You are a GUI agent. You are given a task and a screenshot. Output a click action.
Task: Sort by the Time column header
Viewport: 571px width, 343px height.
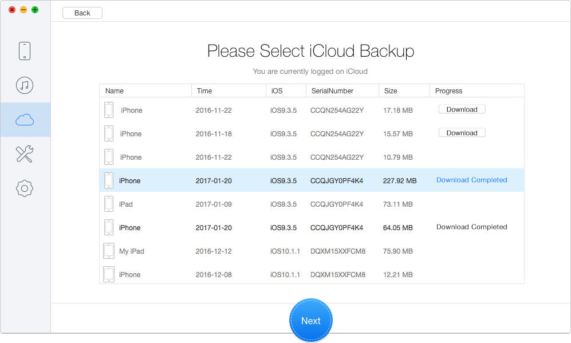pos(229,90)
